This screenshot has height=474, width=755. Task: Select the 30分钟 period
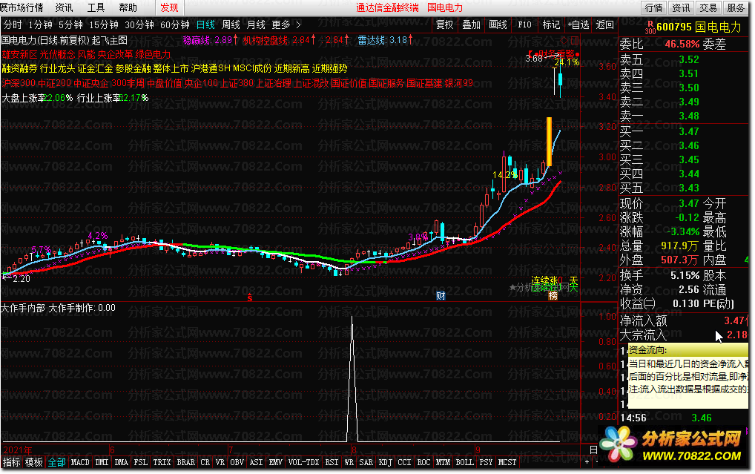pyautogui.click(x=139, y=24)
